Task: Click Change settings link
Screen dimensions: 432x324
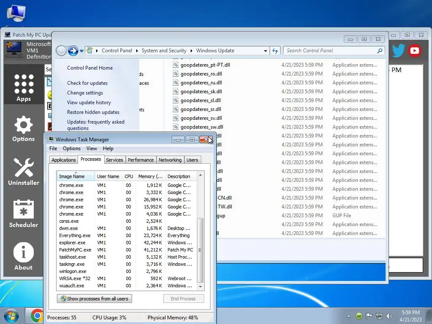Action: 85,92
